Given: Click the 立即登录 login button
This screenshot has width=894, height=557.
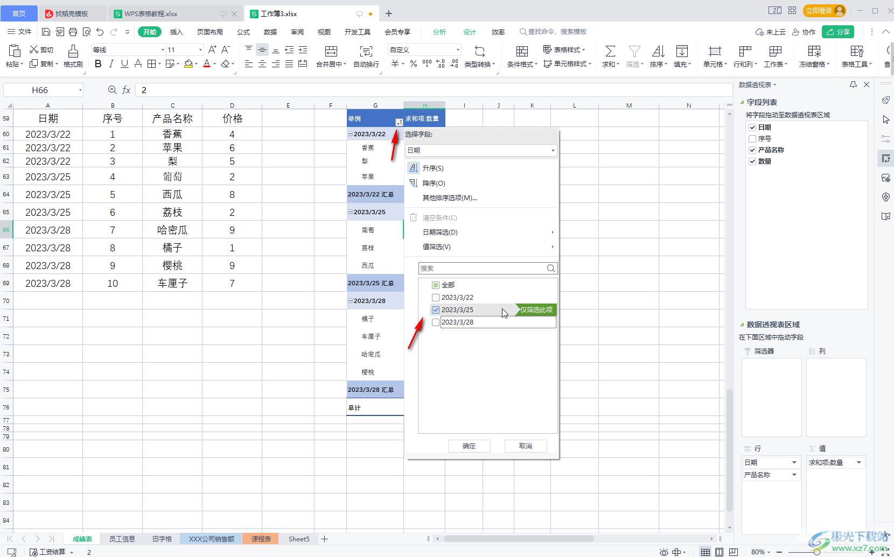Looking at the screenshot, I should 824,10.
